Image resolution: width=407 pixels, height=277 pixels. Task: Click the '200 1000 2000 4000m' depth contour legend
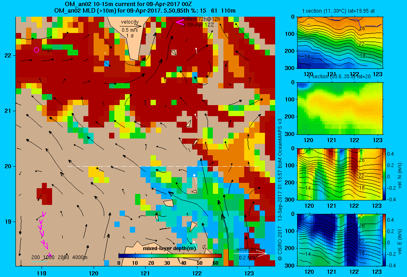[59, 257]
